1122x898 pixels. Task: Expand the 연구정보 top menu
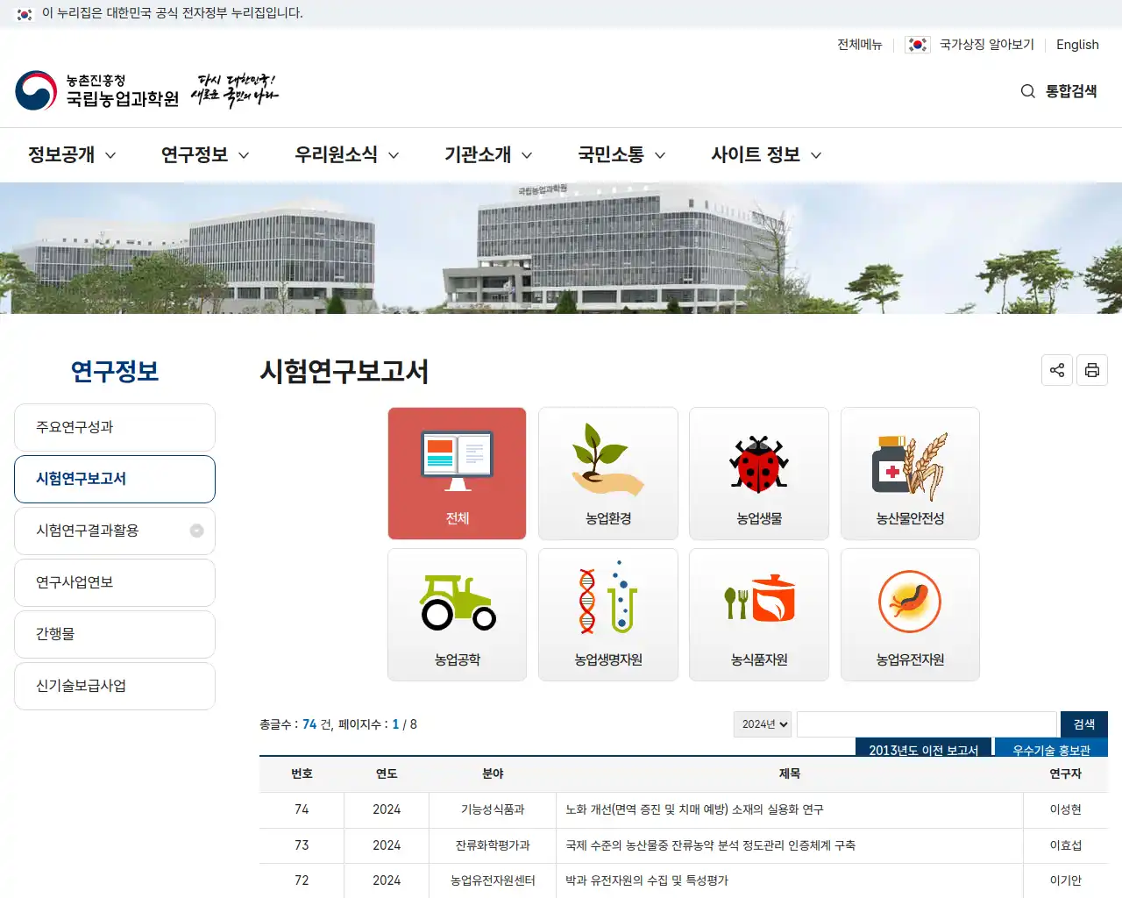[x=205, y=155]
